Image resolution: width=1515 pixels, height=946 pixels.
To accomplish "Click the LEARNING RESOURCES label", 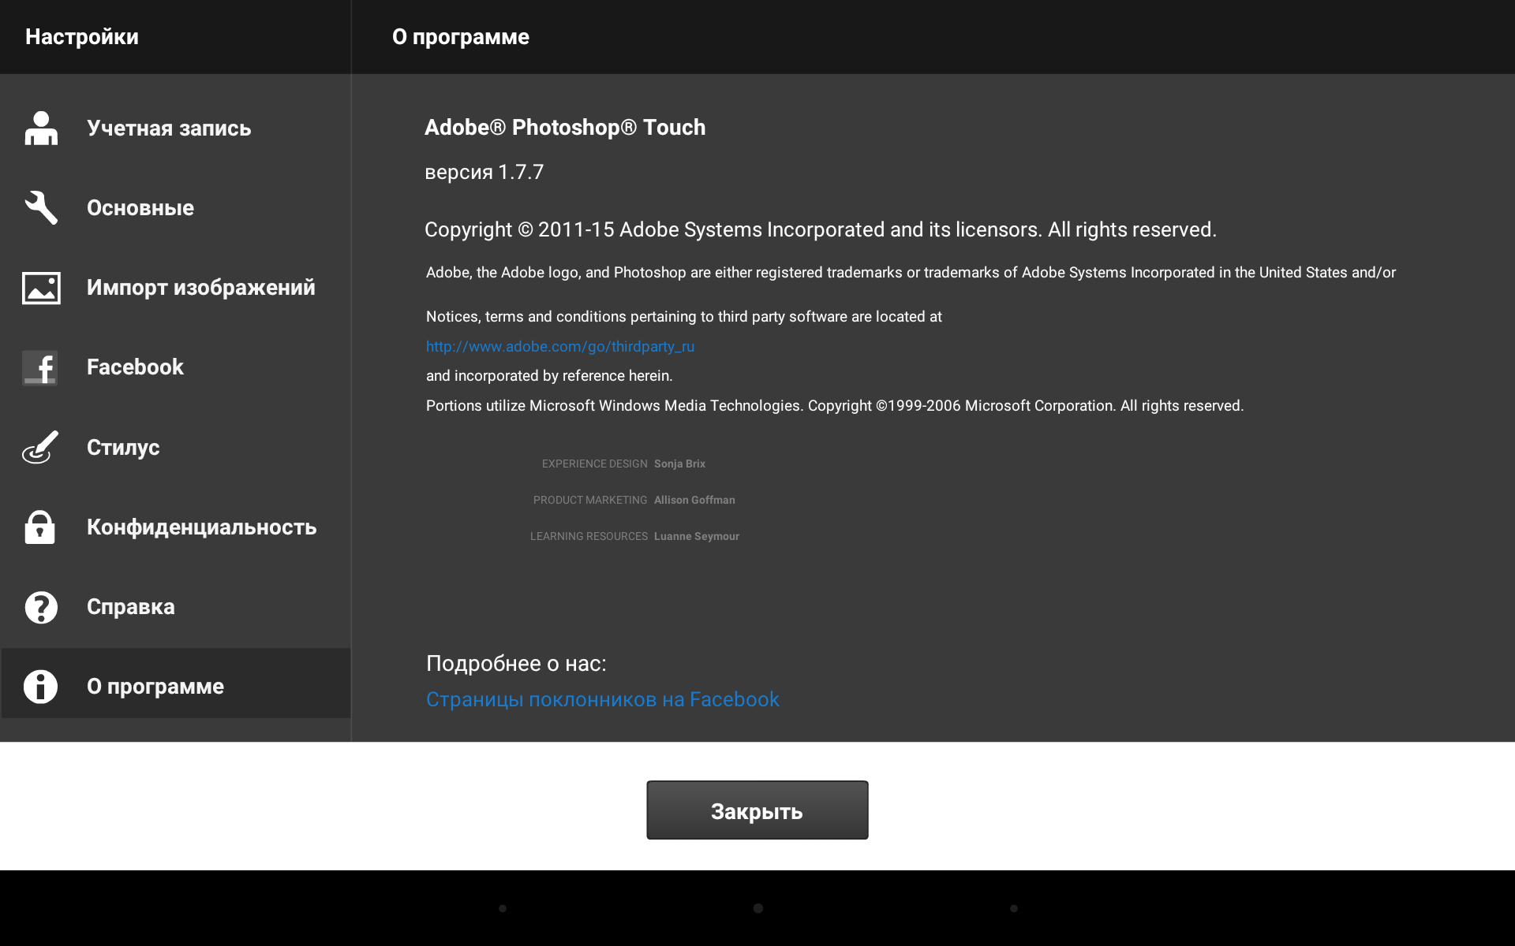I will click(589, 537).
